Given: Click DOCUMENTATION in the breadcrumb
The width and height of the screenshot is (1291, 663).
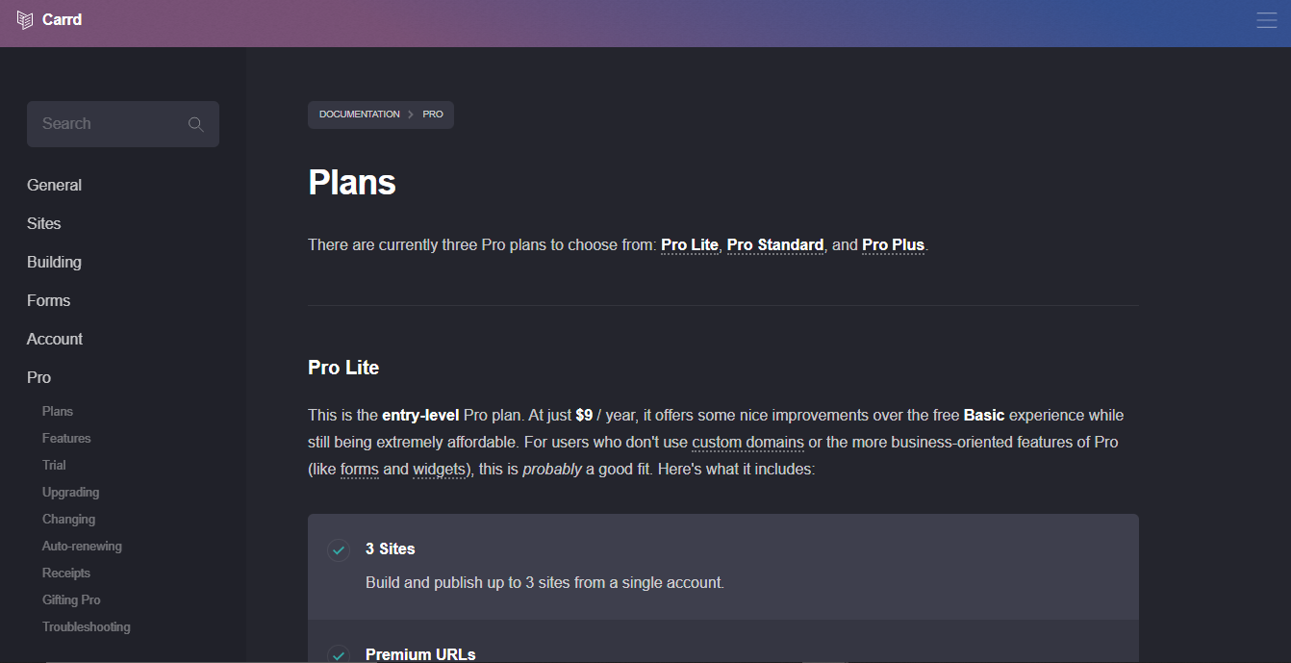Looking at the screenshot, I should click(x=359, y=115).
